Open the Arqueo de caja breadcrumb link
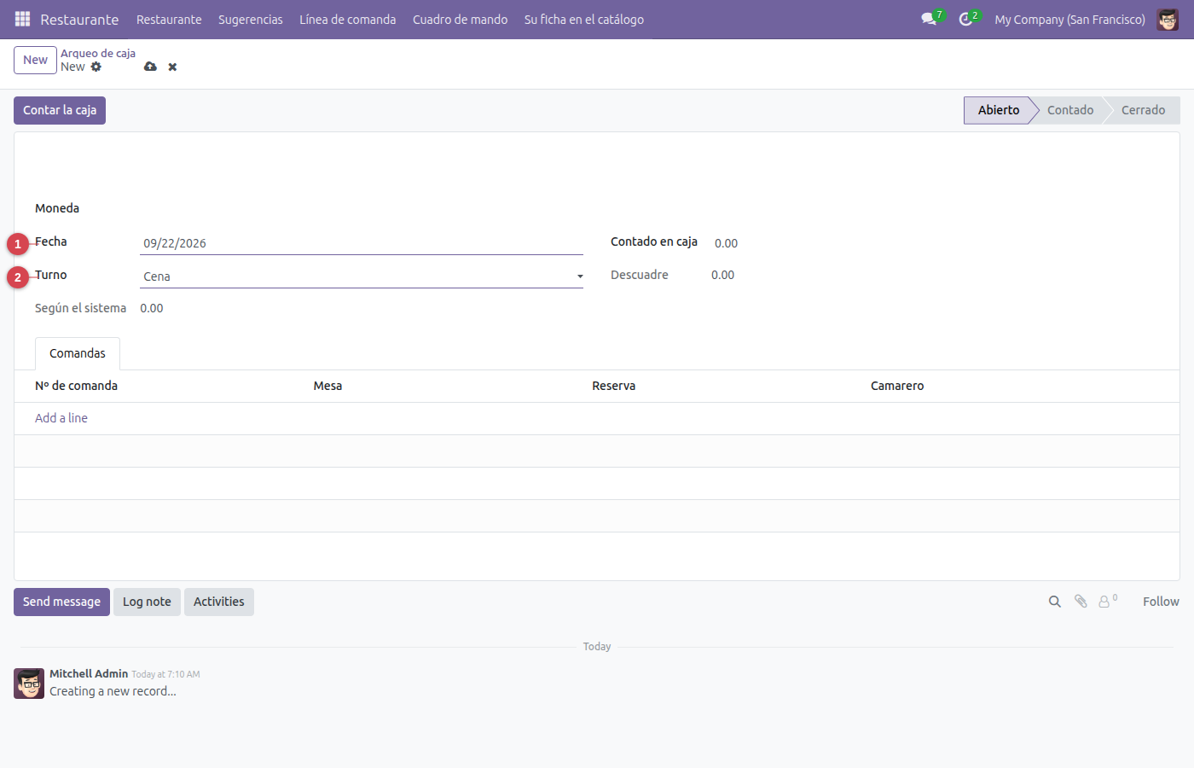Screen dimensions: 1194x768 [98, 53]
